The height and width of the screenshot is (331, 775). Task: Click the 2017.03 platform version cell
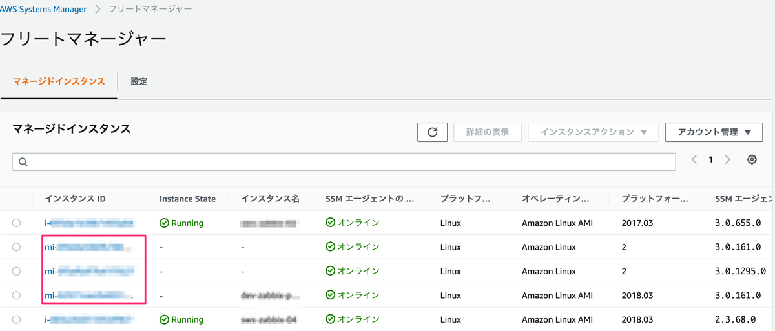click(x=637, y=223)
